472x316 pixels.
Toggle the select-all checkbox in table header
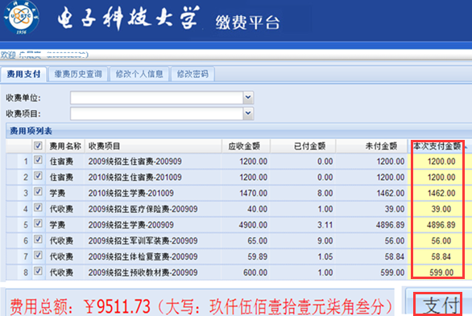tap(38, 146)
